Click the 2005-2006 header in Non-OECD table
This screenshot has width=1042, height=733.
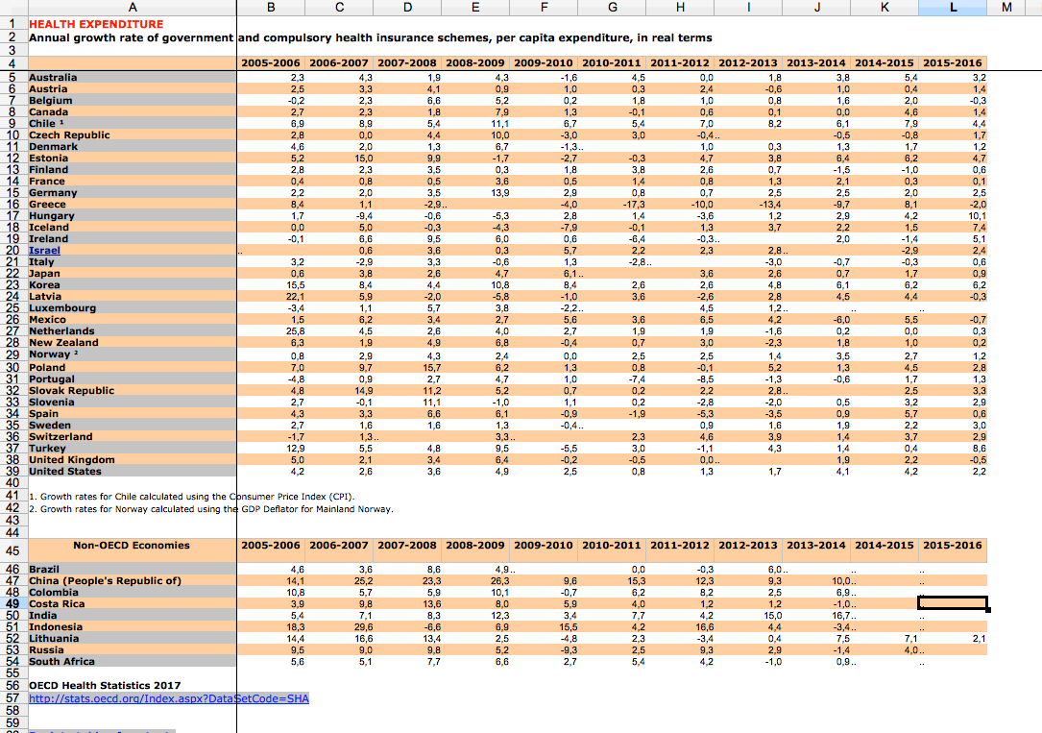[271, 546]
